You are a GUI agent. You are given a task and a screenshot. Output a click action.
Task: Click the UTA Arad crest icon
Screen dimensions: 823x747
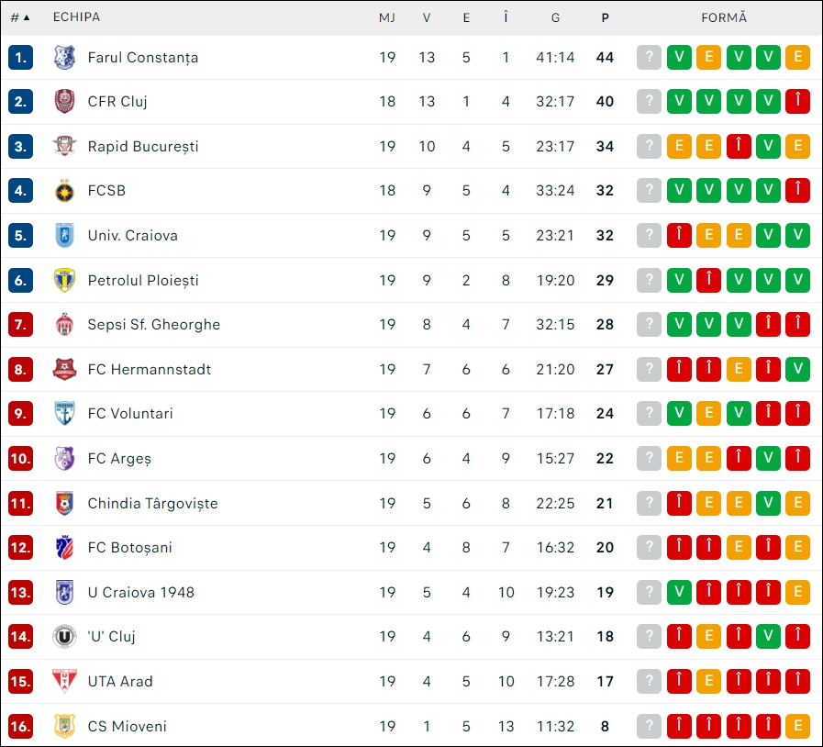[64, 681]
